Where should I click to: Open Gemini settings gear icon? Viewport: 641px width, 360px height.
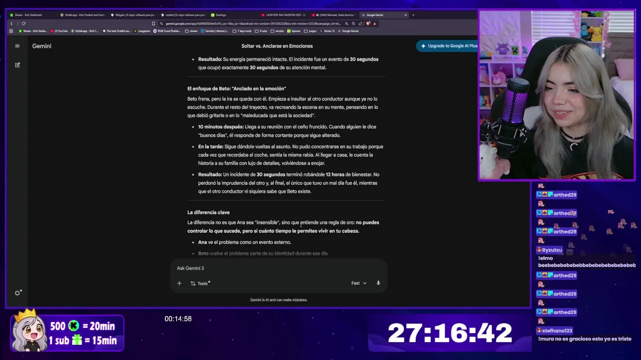[x=18, y=293]
